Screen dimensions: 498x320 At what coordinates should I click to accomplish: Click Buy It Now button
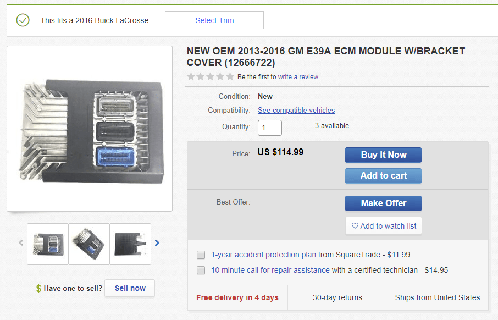(x=383, y=155)
